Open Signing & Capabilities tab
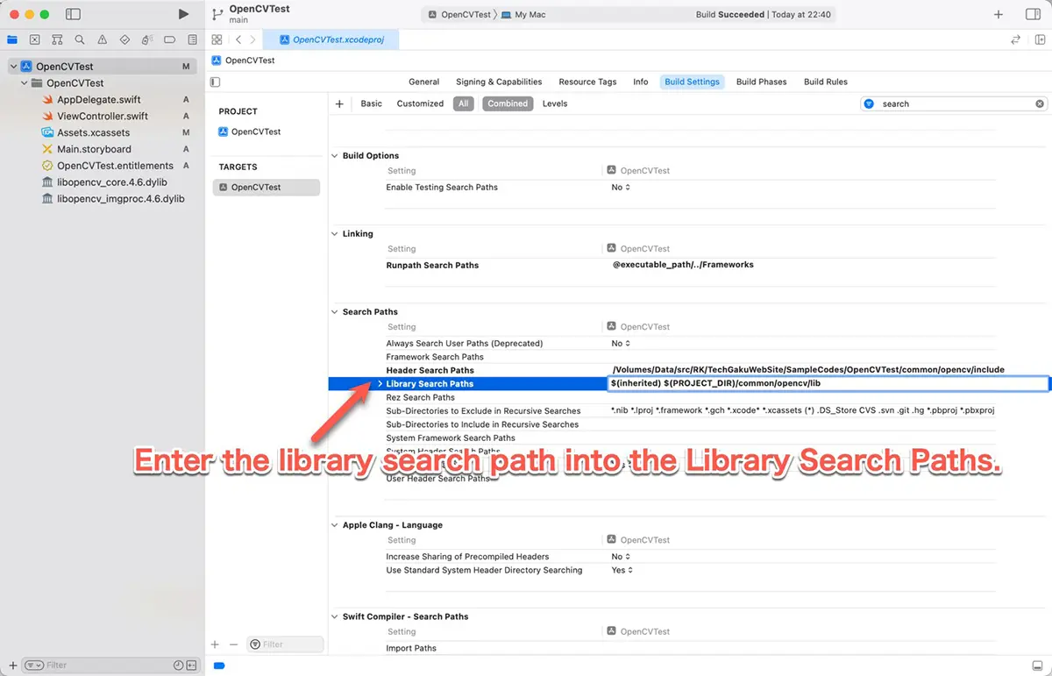The width and height of the screenshot is (1052, 676). (x=499, y=82)
